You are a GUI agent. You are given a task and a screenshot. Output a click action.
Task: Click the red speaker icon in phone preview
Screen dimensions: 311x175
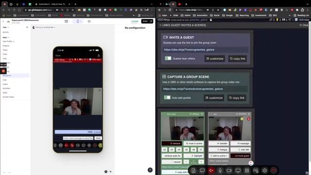[x=66, y=145]
